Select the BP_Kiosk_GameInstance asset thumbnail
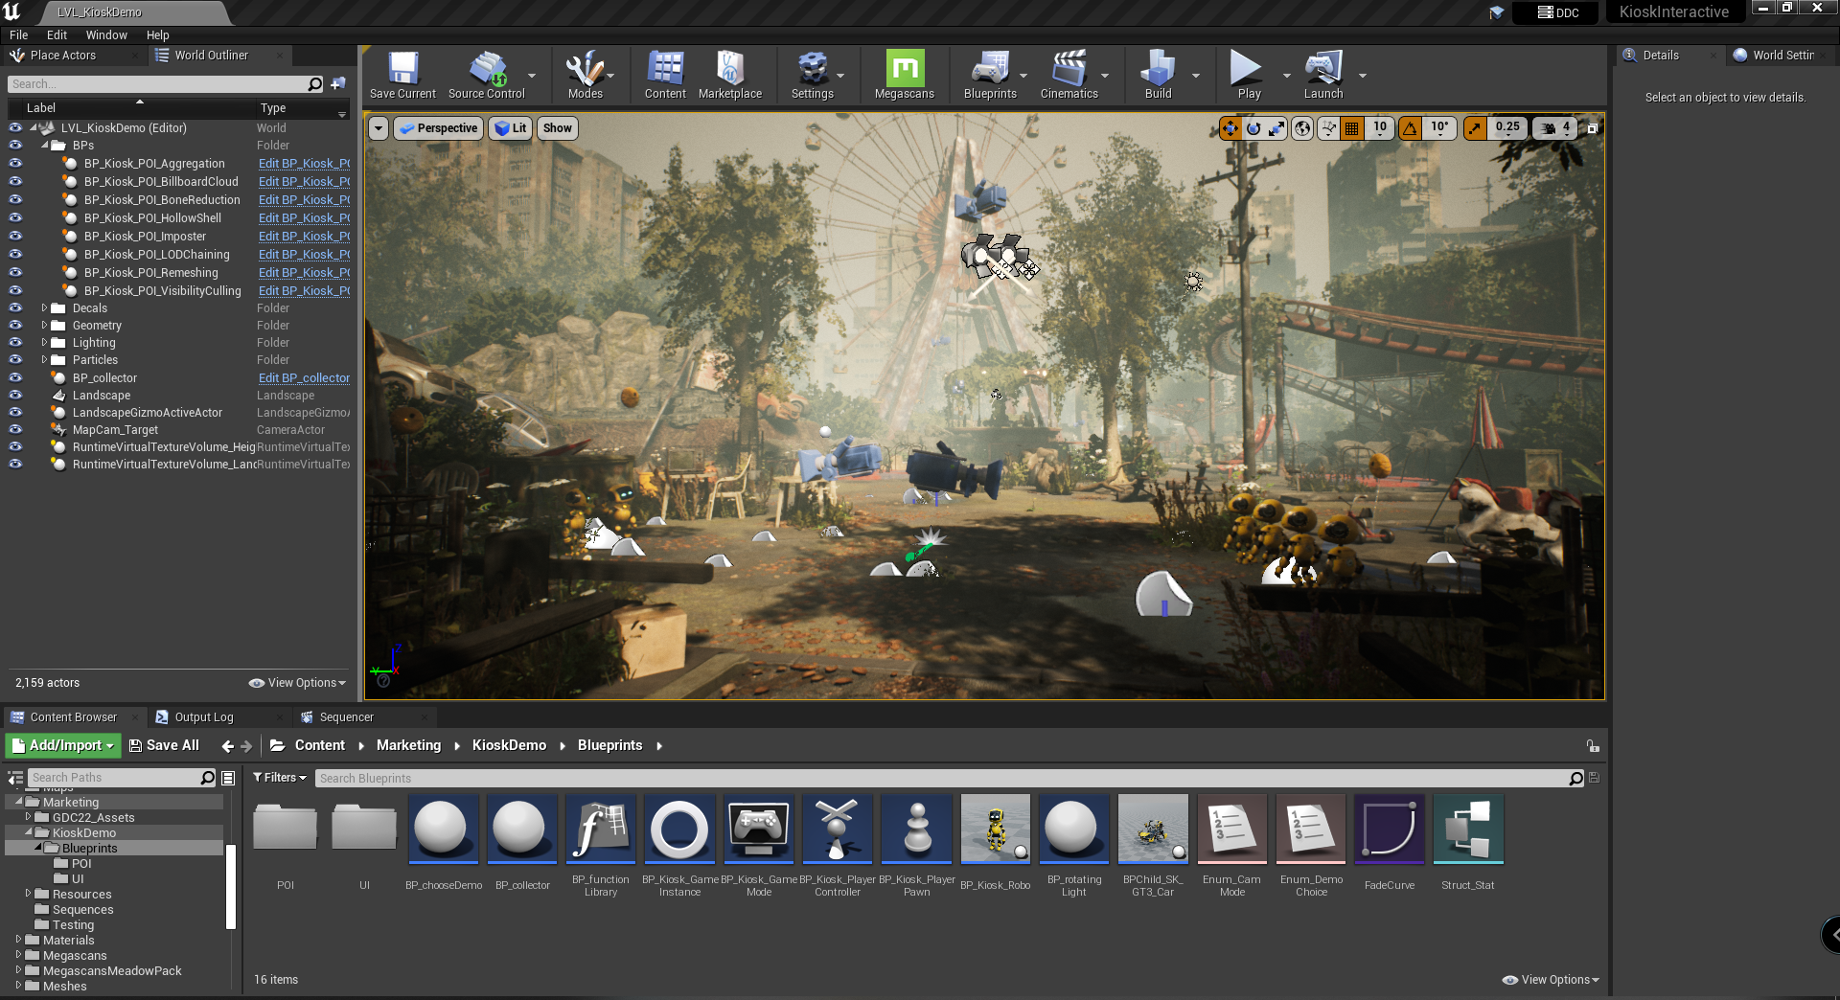The width and height of the screenshot is (1840, 1000). tap(679, 830)
